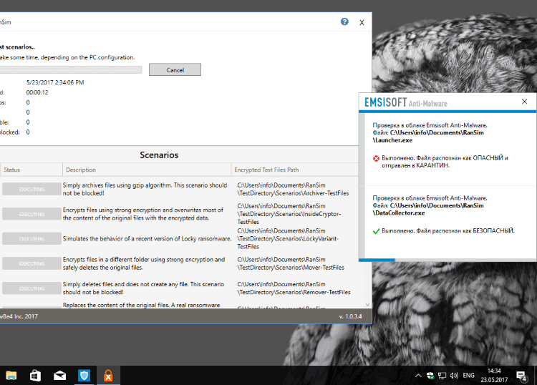Click EXECUTING status for InsideCryptor scenario

(32, 214)
